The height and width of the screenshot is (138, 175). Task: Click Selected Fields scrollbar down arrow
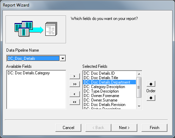click(139, 106)
